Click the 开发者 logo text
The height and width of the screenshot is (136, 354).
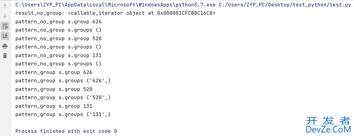coord(328,121)
